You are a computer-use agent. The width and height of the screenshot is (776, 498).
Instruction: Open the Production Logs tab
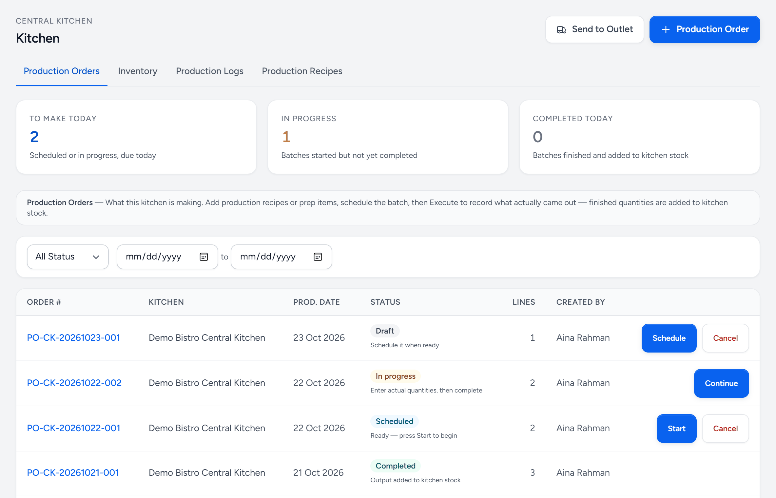(x=210, y=71)
